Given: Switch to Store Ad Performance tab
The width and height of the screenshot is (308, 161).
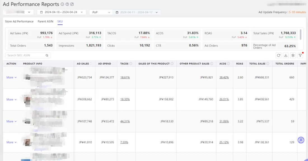Looking at the screenshot, I should (19, 21).
